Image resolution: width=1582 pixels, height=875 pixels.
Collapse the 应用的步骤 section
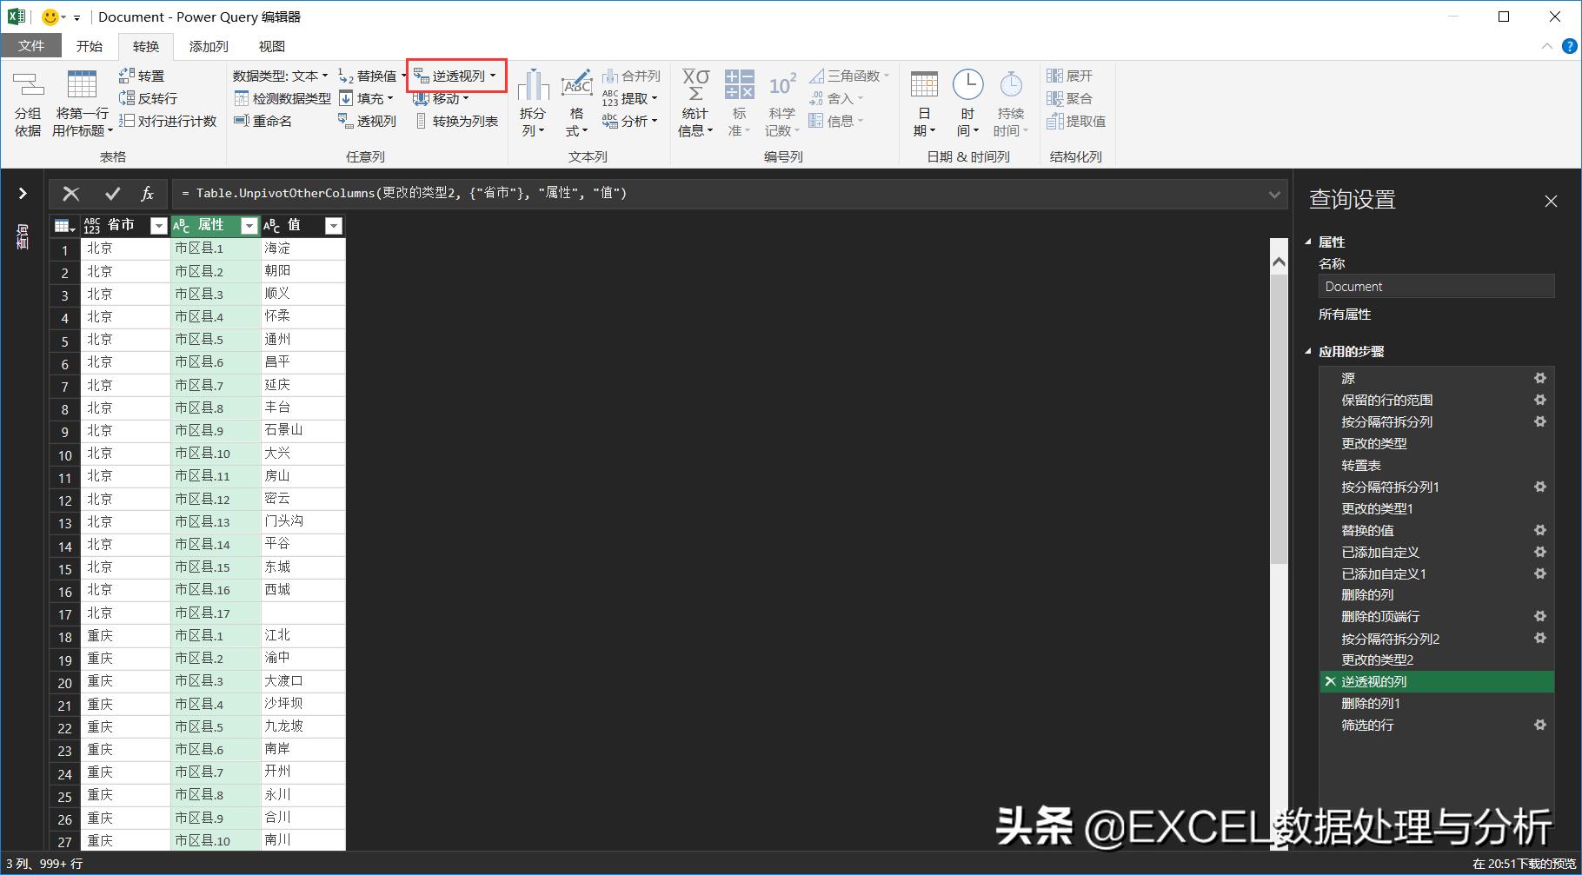click(x=1308, y=351)
